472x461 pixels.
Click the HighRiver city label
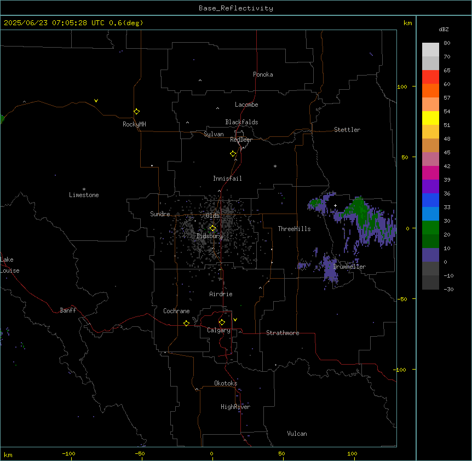[235, 407]
